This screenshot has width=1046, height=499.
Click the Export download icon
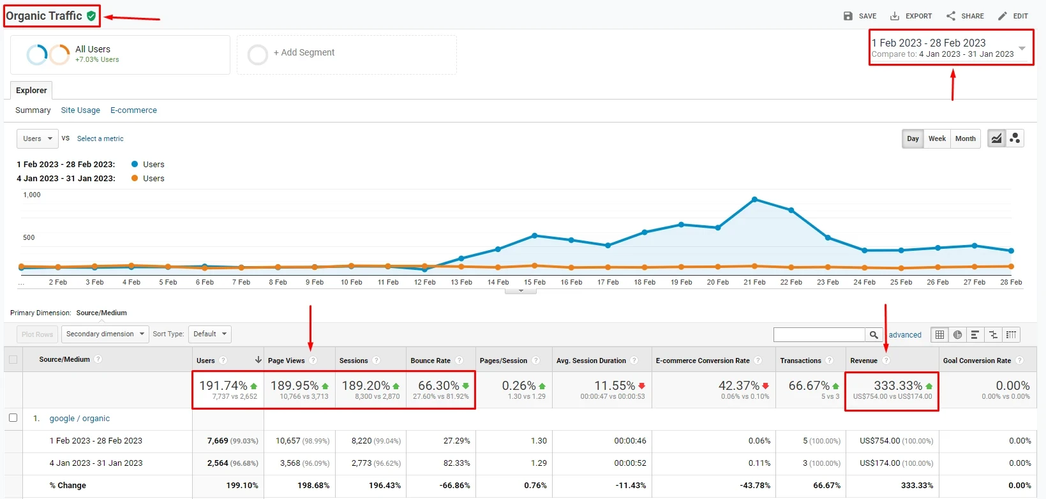tap(895, 16)
